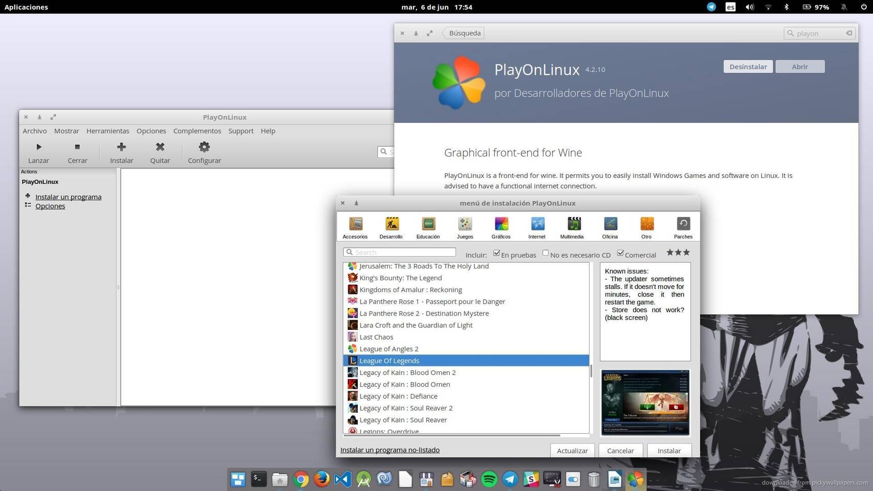The image size is (873, 491).
Task: Click the Quitar toolbar icon
Action: [x=160, y=152]
